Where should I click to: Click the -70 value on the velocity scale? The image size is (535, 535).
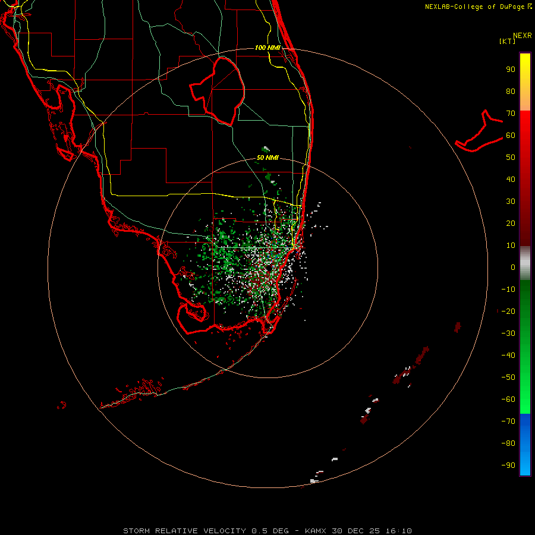(508, 421)
